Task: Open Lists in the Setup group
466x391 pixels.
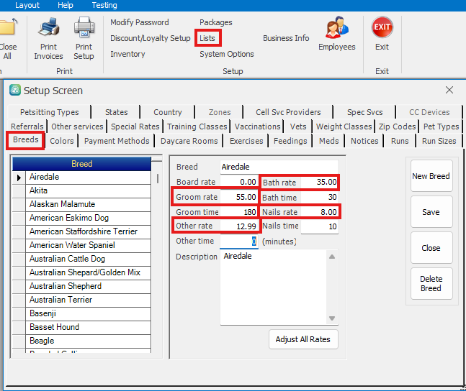Action: point(207,38)
